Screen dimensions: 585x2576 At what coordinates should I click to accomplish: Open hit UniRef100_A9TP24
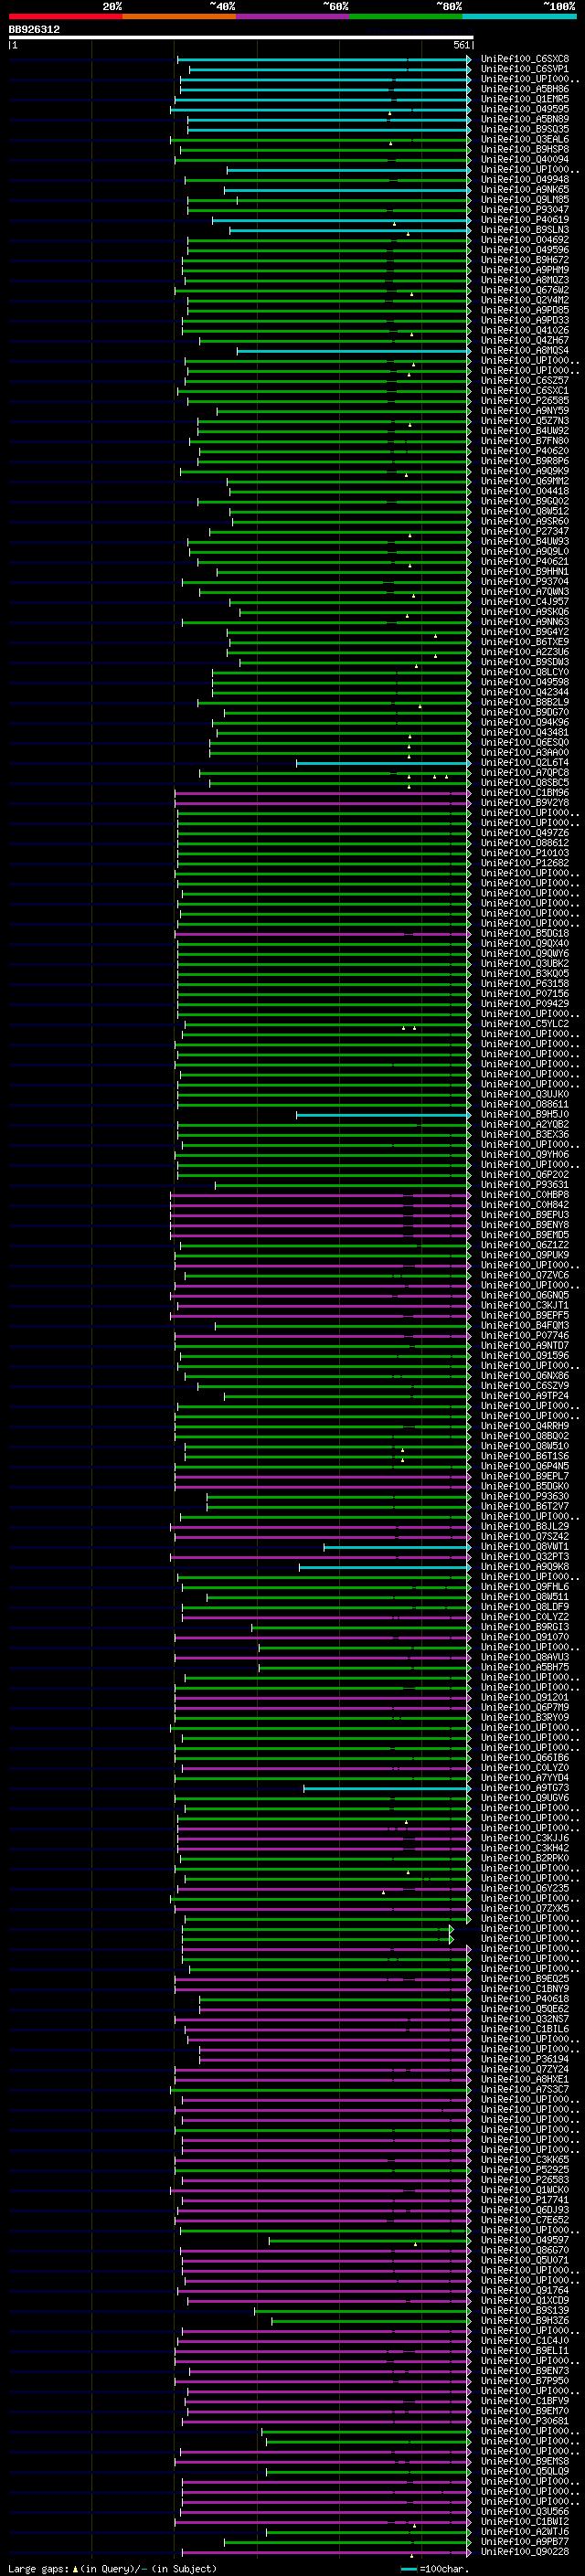point(525,1396)
